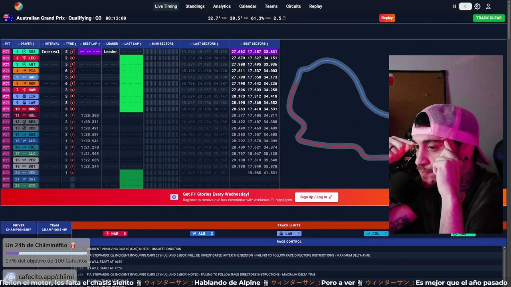Click the orange Replay button

(x=387, y=18)
